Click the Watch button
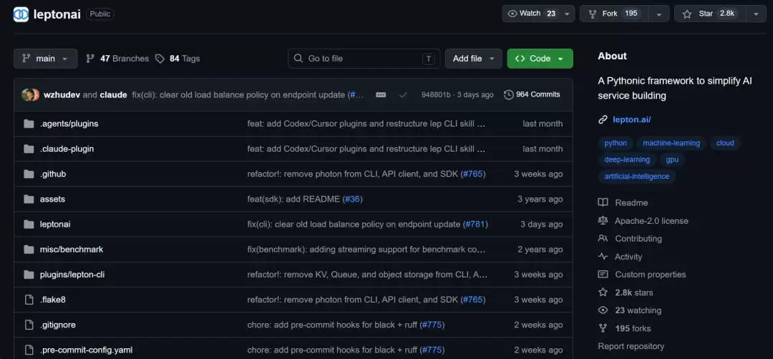This screenshot has height=359, width=773. [533, 14]
